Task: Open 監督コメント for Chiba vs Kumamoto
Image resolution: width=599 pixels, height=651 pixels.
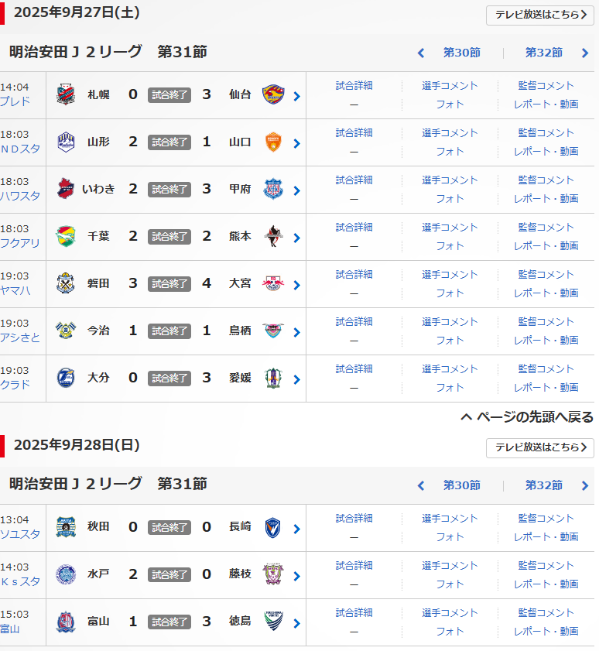Action: pos(546,228)
